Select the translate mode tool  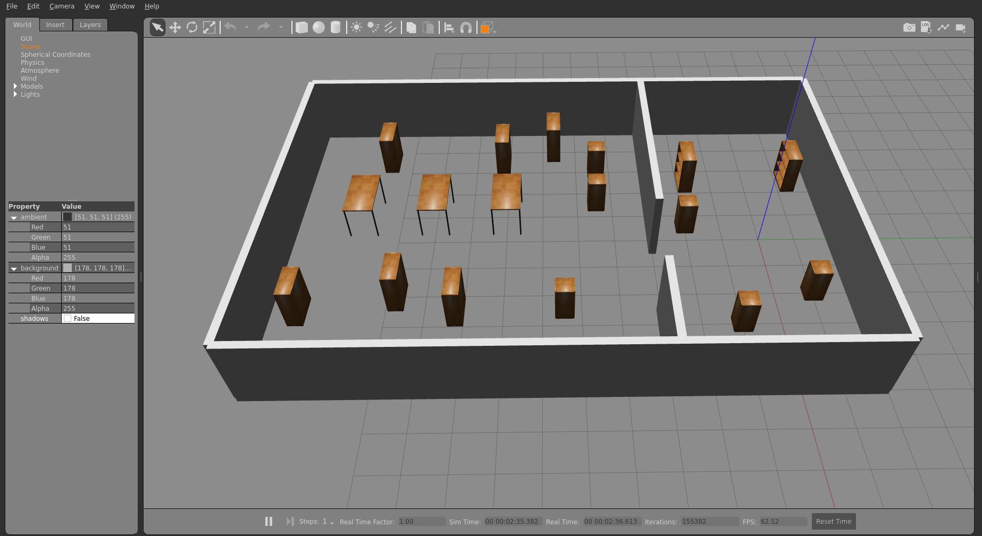click(175, 28)
